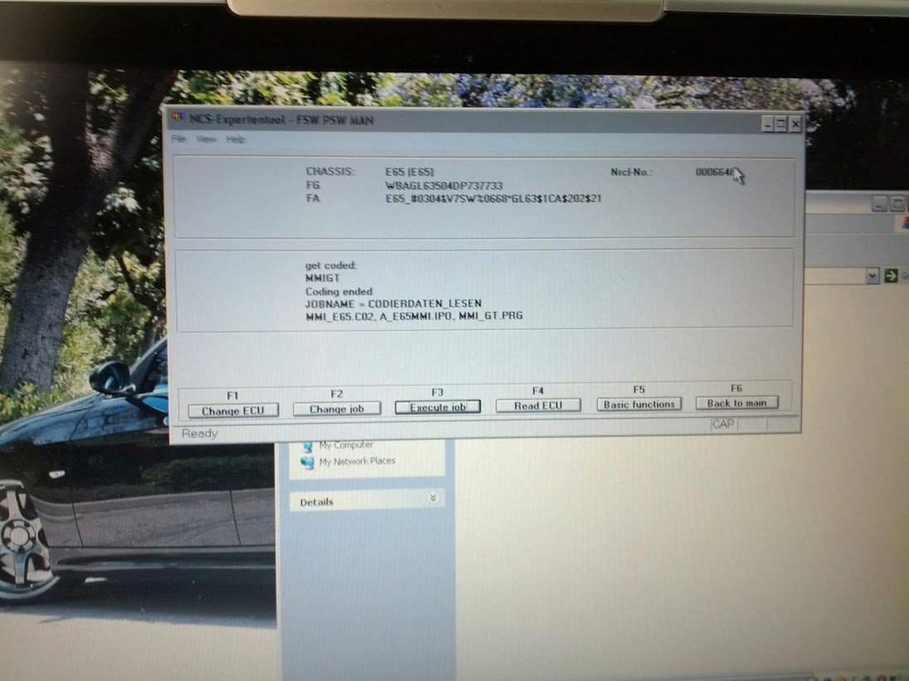Minimize the NCS-Expertentool window
This screenshot has height=681, width=909.
coord(768,124)
